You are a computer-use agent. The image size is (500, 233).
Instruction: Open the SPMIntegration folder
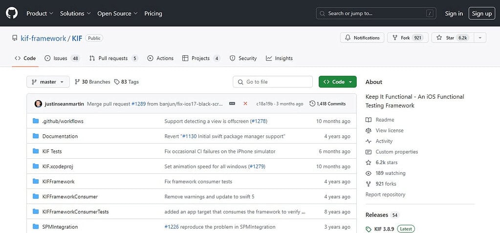60,227
